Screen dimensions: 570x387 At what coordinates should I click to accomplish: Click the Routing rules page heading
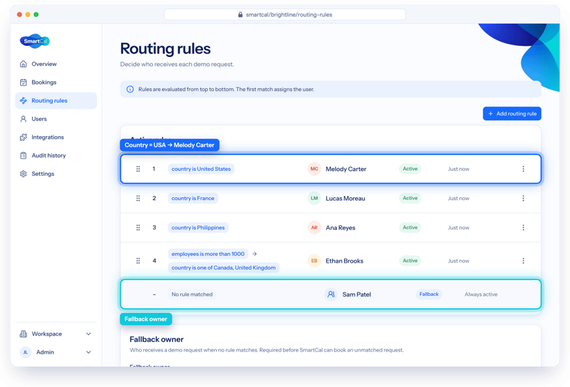pyautogui.click(x=165, y=49)
